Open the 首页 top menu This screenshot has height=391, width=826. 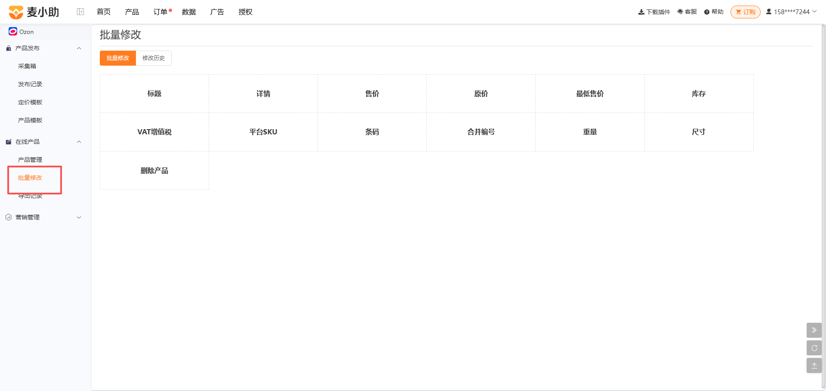[x=104, y=12]
